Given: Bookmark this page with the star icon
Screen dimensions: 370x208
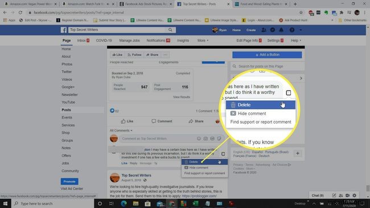Looking at the screenshot, I should 301,13.
